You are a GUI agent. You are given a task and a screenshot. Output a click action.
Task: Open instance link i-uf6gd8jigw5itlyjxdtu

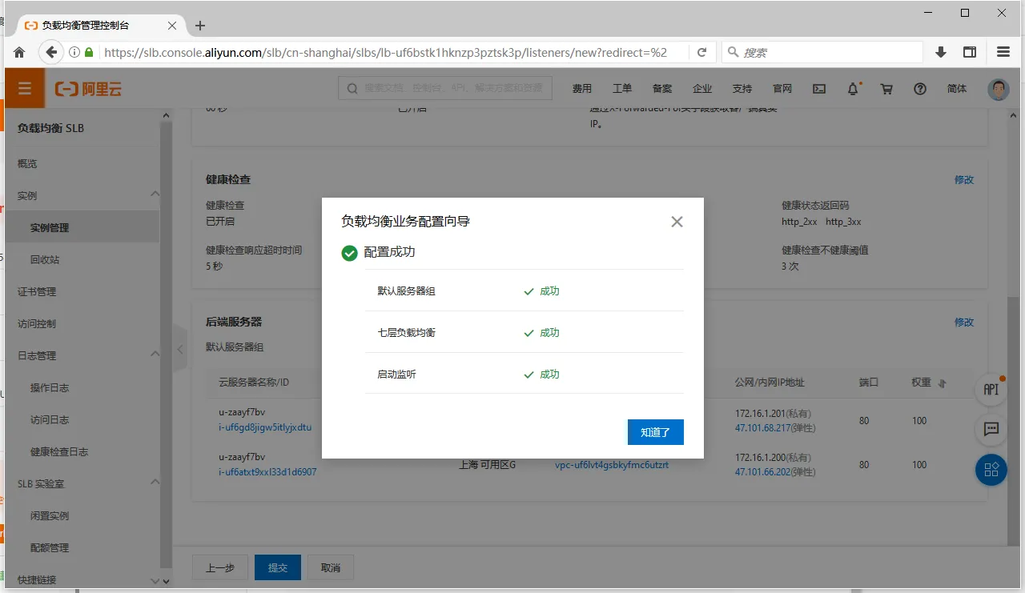[x=265, y=427]
